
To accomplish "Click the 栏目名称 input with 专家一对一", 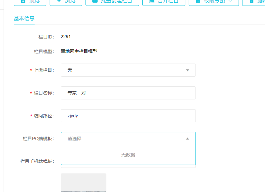I will click(x=128, y=93).
